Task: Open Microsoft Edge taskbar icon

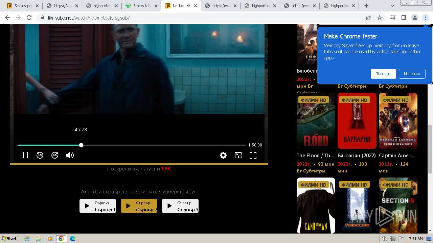Action: (73, 239)
